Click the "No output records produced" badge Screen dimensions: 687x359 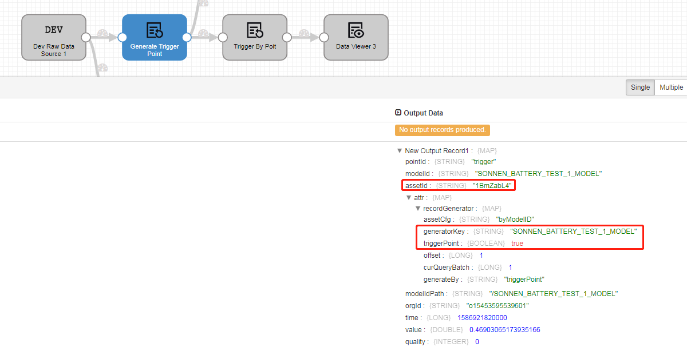click(x=442, y=130)
